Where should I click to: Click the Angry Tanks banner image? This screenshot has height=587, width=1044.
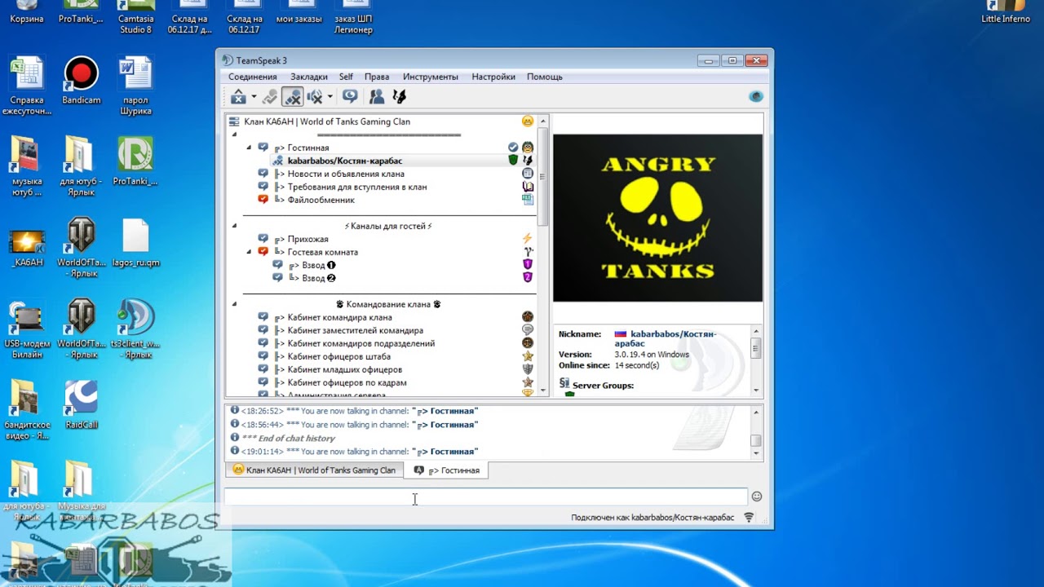[x=657, y=218]
